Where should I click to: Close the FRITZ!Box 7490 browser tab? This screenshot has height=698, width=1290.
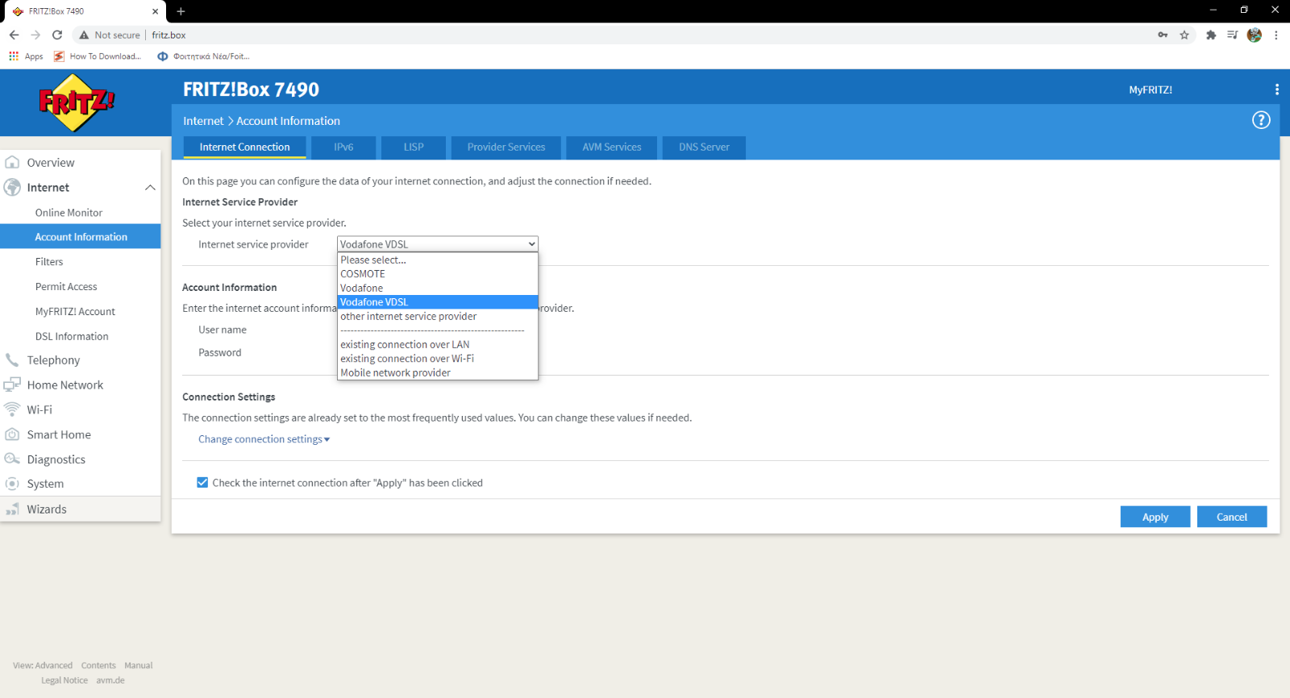pos(156,11)
